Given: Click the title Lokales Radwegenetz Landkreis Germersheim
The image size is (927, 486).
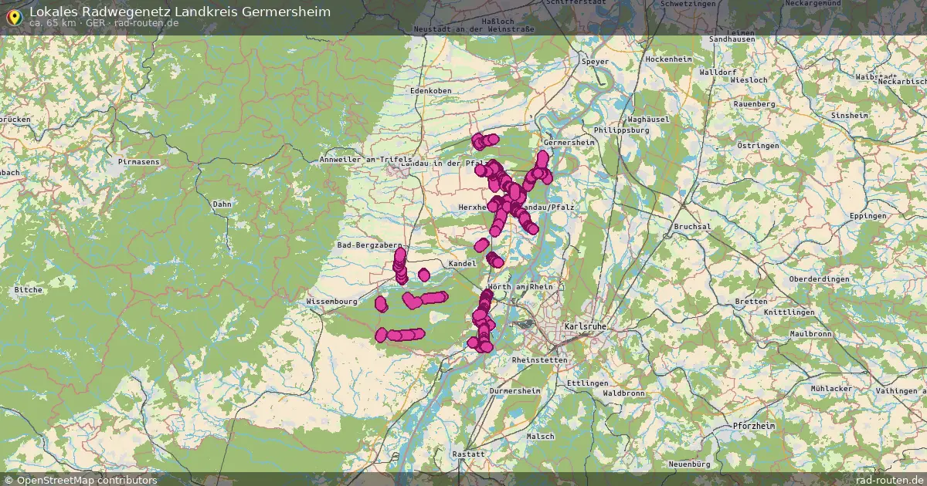Looking at the screenshot, I should (180, 12).
